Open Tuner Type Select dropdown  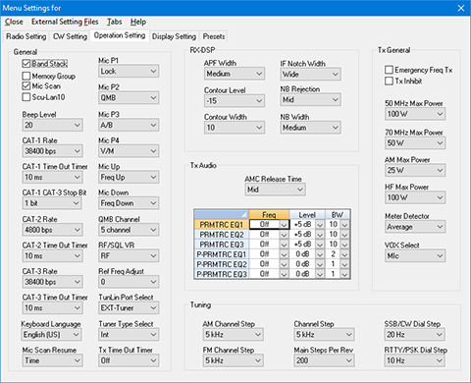(129, 335)
